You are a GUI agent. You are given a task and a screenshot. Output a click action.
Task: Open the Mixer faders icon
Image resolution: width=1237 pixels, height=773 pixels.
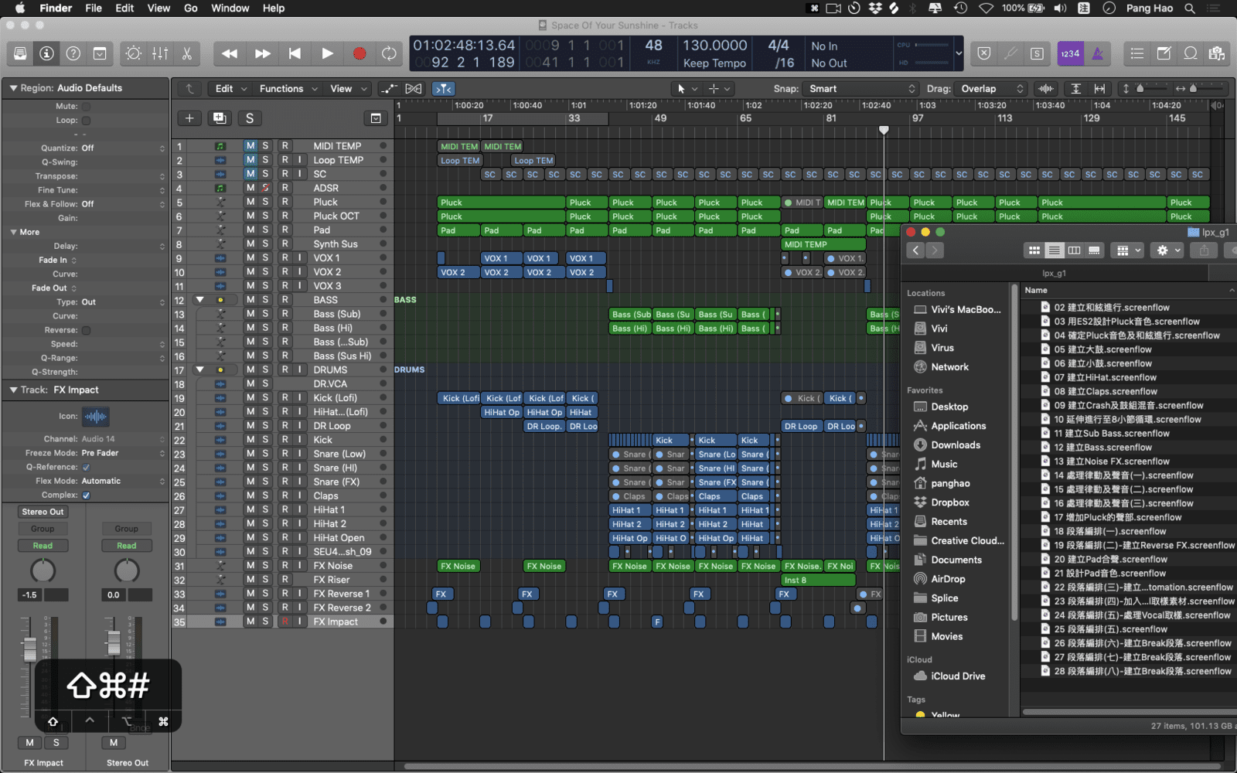(160, 53)
